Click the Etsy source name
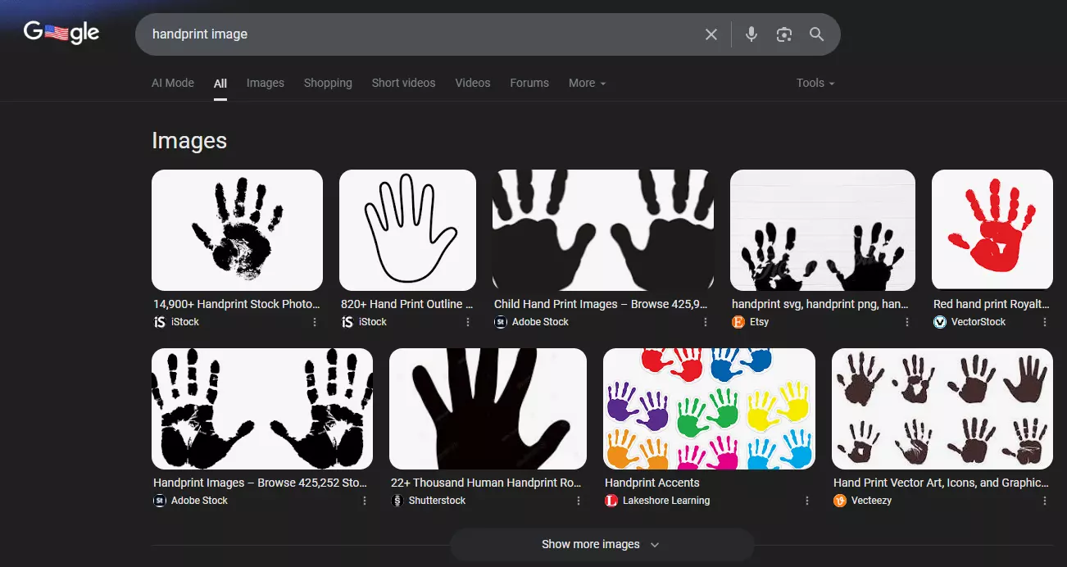The height and width of the screenshot is (567, 1067). [760, 322]
